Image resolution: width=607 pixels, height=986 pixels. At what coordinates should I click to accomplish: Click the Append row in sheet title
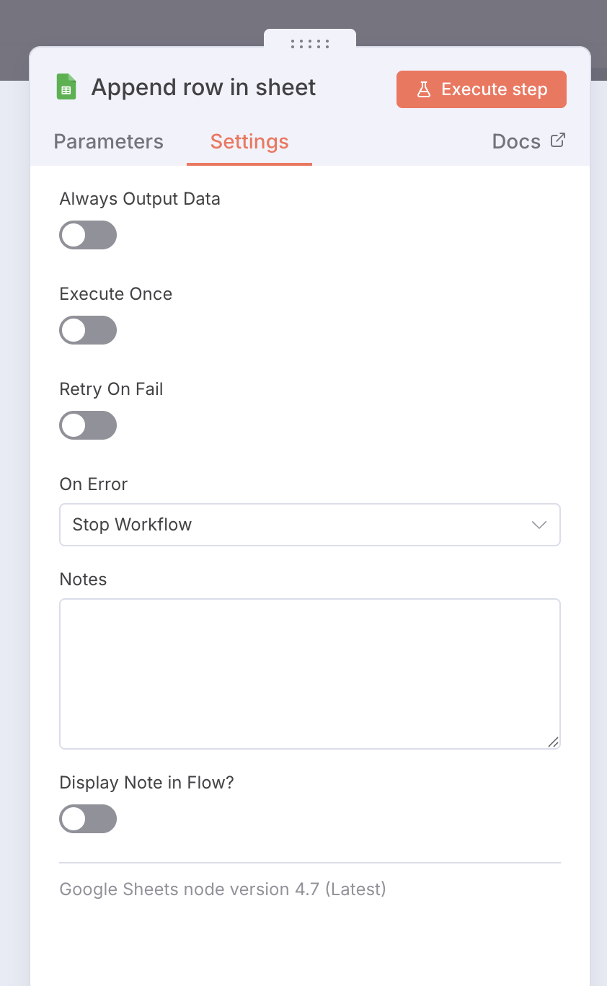(203, 86)
